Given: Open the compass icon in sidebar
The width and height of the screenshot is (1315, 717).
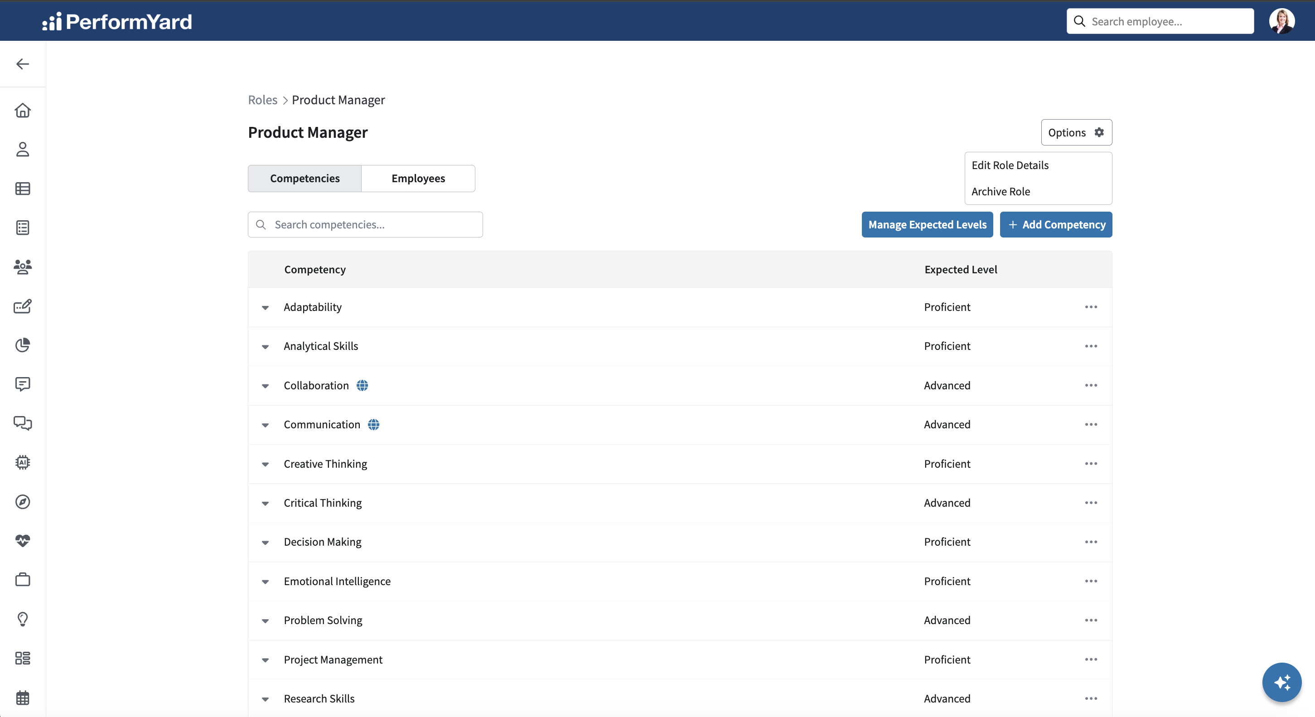Looking at the screenshot, I should point(23,501).
